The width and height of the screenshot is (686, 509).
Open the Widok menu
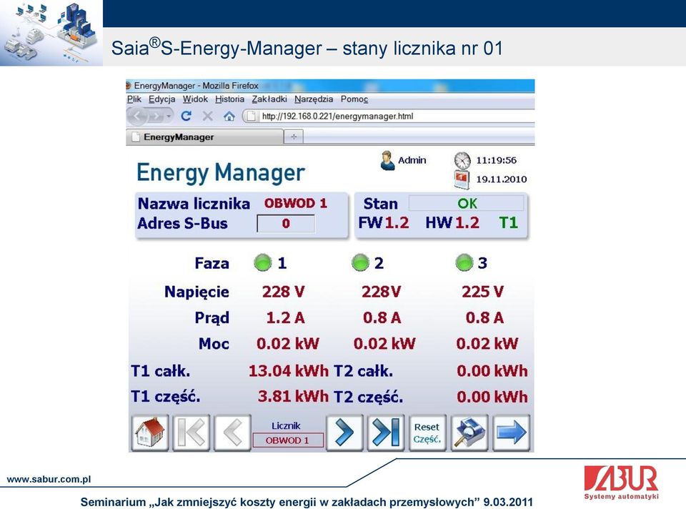[195, 99]
